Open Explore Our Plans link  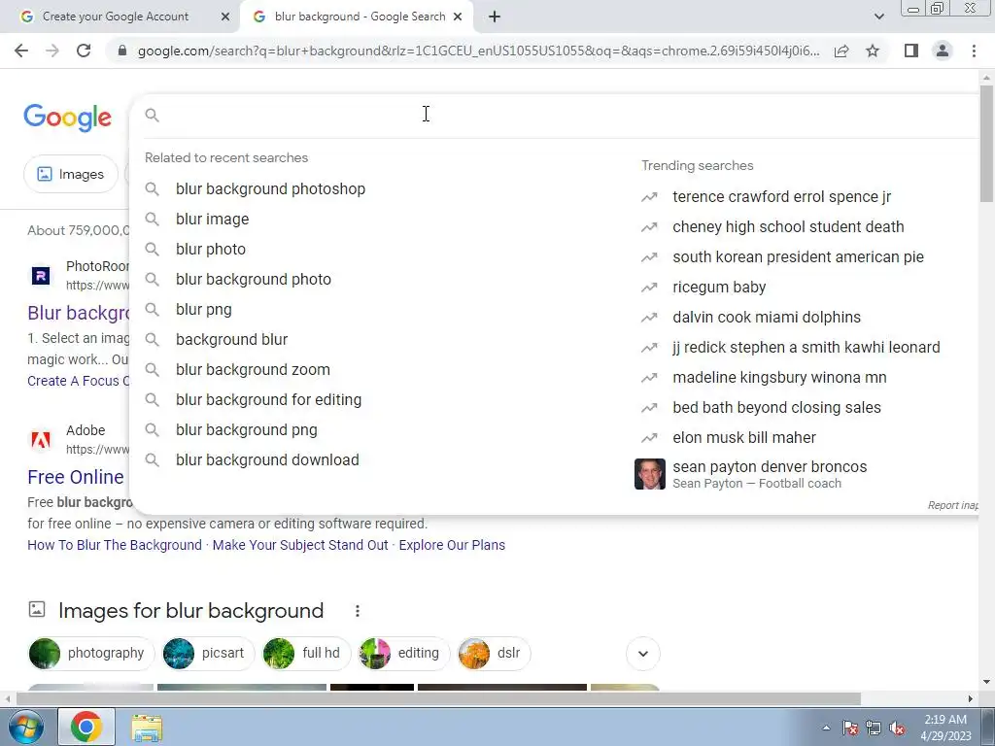click(x=452, y=545)
